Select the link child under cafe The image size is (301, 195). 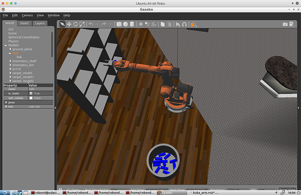[19, 57]
